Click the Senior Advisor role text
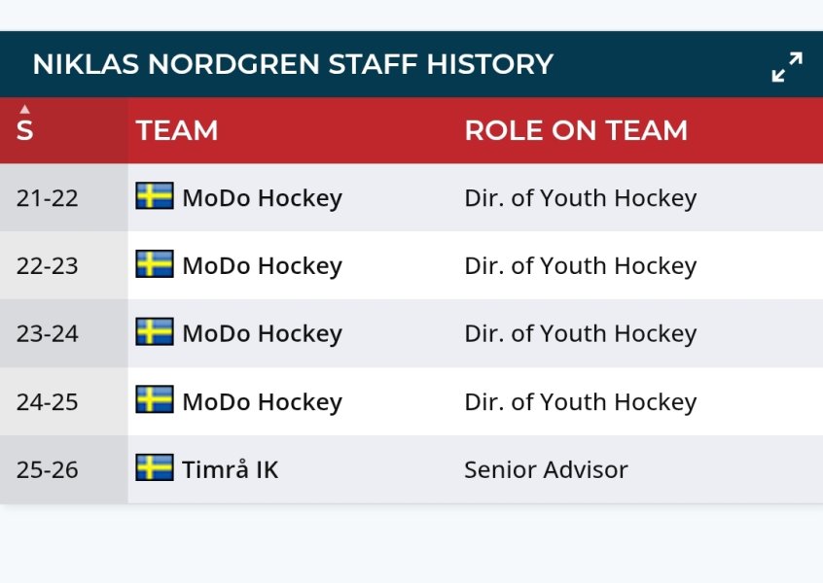Screen dimensions: 823x583 point(546,470)
